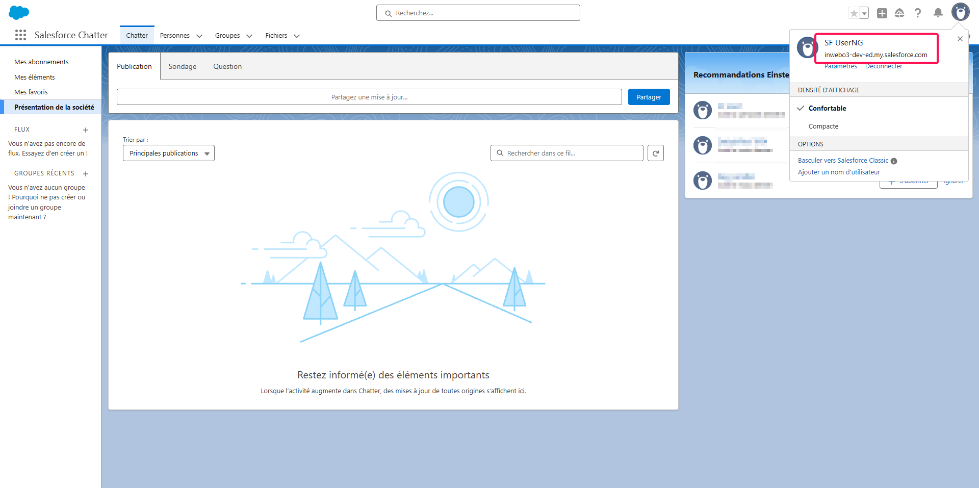Screen dimensions: 979x488
Task: Create a group via Groupes Récents plus
Action: [x=86, y=174]
